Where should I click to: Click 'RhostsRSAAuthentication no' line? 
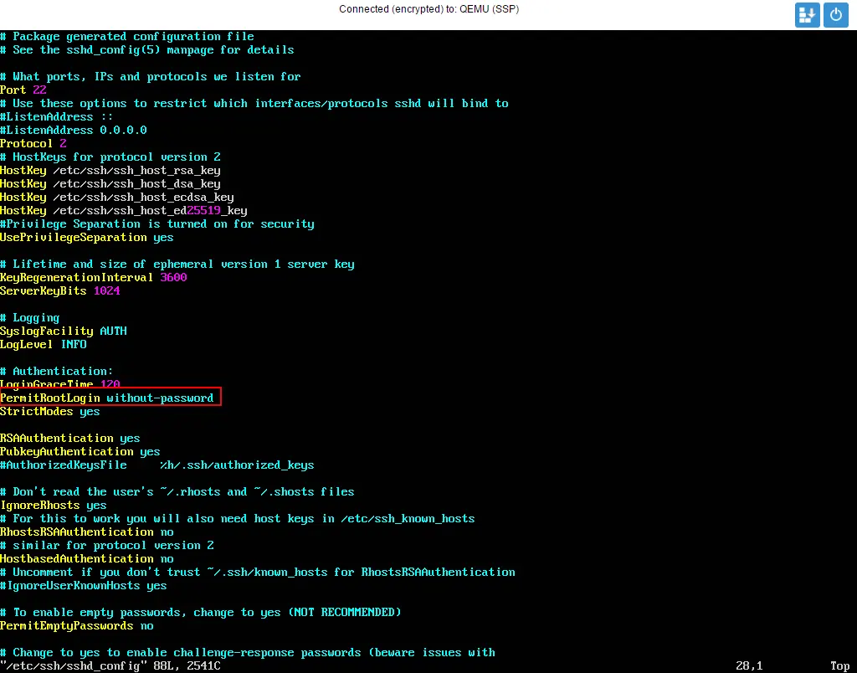point(87,532)
